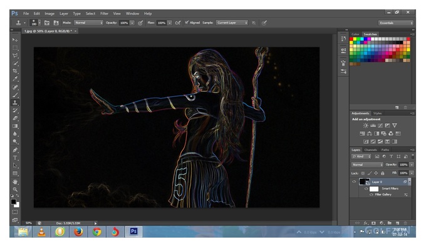Click the fx layer style icon

pyautogui.click(x=365, y=223)
